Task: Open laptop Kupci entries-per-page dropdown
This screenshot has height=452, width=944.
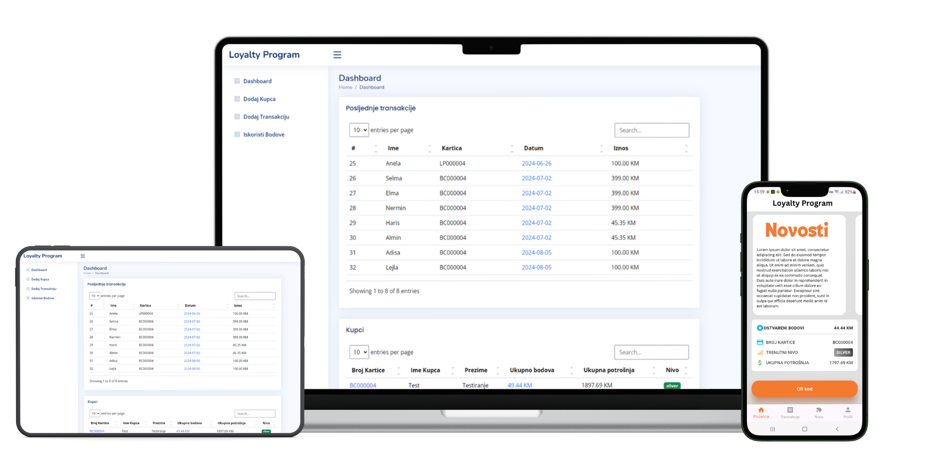Action: [359, 352]
